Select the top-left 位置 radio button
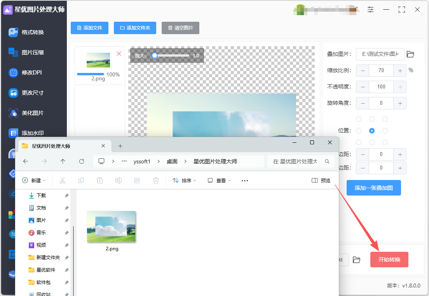This screenshot has height=296, width=429. 359,119
